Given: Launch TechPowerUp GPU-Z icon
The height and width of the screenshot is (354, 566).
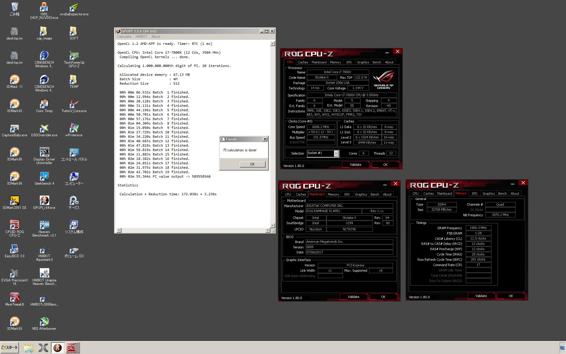Looking at the screenshot, I should click(x=74, y=59).
